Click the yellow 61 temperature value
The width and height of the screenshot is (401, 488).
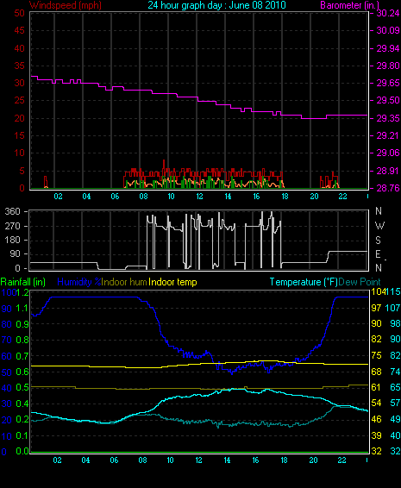point(376,387)
